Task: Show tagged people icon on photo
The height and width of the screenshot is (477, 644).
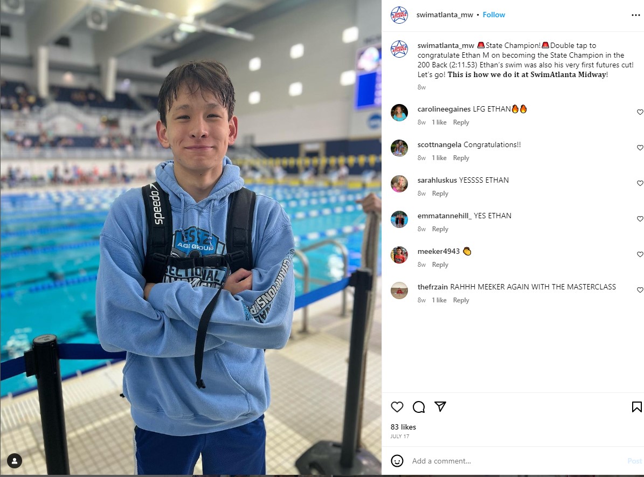Action: 15,461
